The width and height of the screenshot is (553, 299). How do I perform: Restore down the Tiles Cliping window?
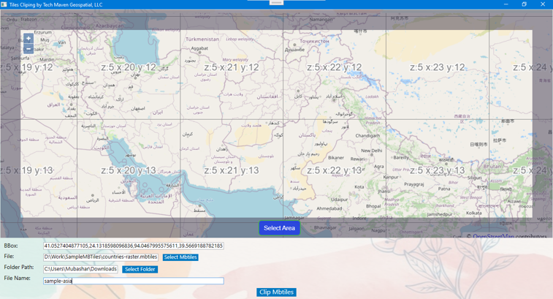(x=524, y=4)
